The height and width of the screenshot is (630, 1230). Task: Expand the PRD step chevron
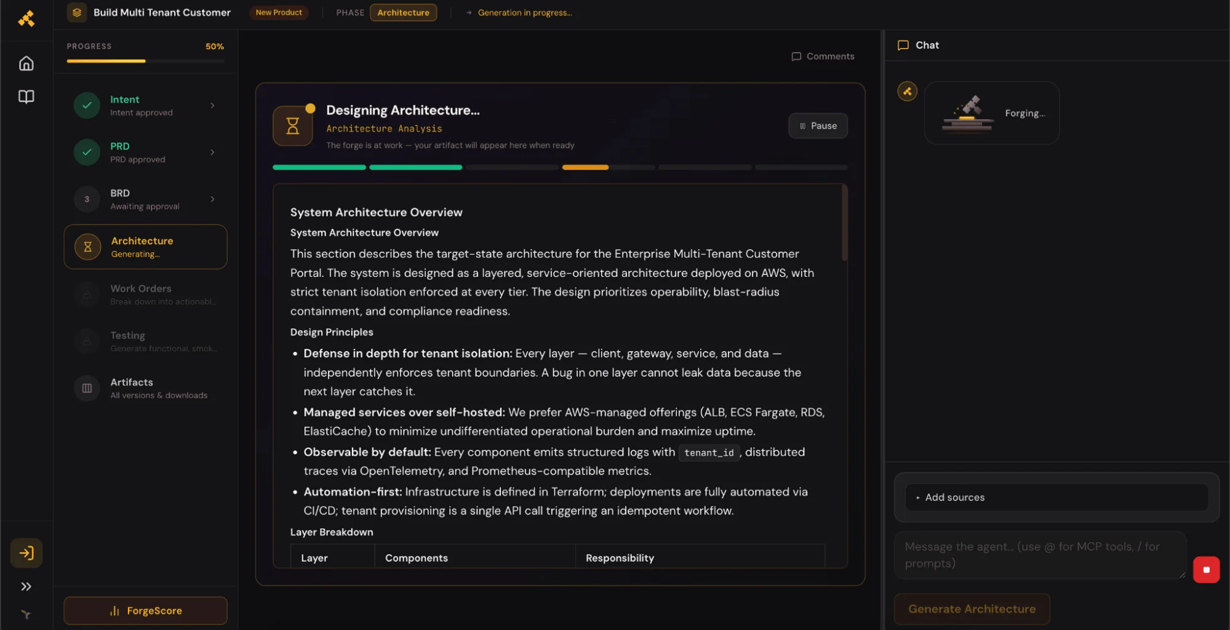coord(212,152)
